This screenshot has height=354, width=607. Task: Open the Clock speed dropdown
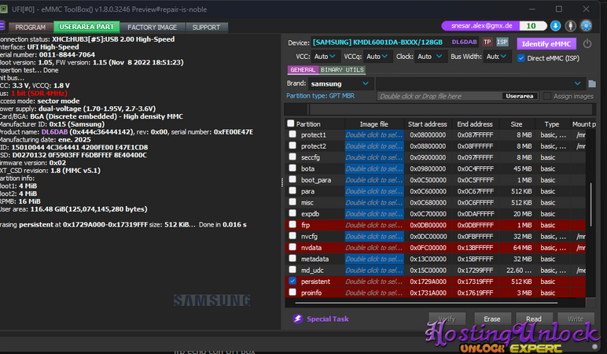tap(430, 57)
